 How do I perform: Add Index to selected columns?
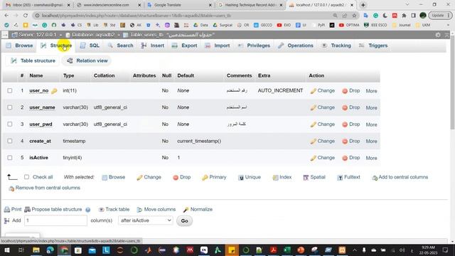click(282, 177)
